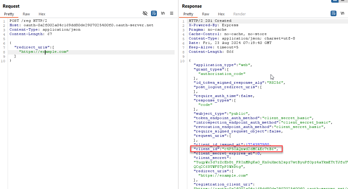348x189 pixels.
Task: Open the Response Hex tab
Action: point(221,14)
